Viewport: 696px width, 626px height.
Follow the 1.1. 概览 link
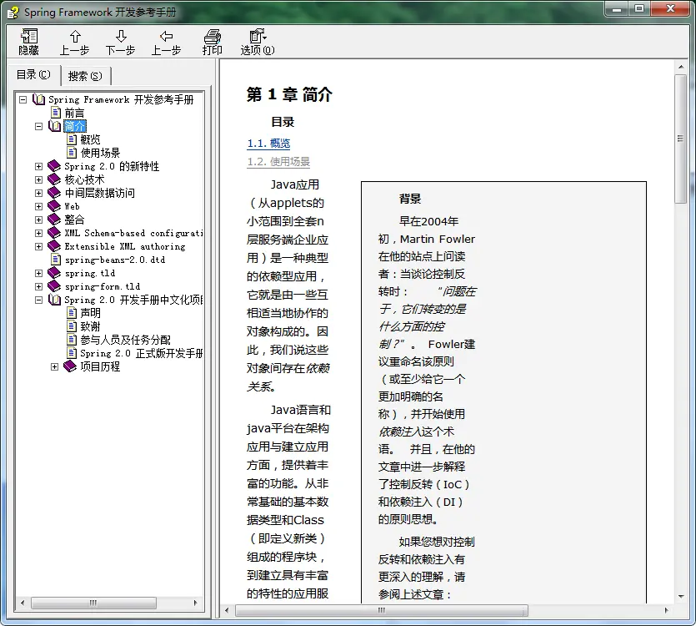pos(268,144)
